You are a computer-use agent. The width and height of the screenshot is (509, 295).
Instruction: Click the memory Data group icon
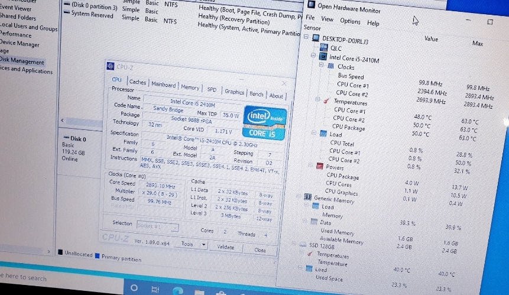[313, 222]
